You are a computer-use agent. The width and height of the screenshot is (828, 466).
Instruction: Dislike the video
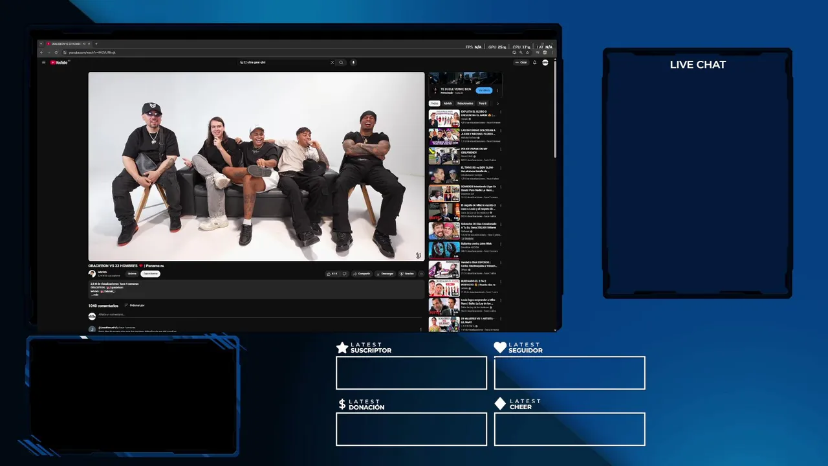coord(344,274)
